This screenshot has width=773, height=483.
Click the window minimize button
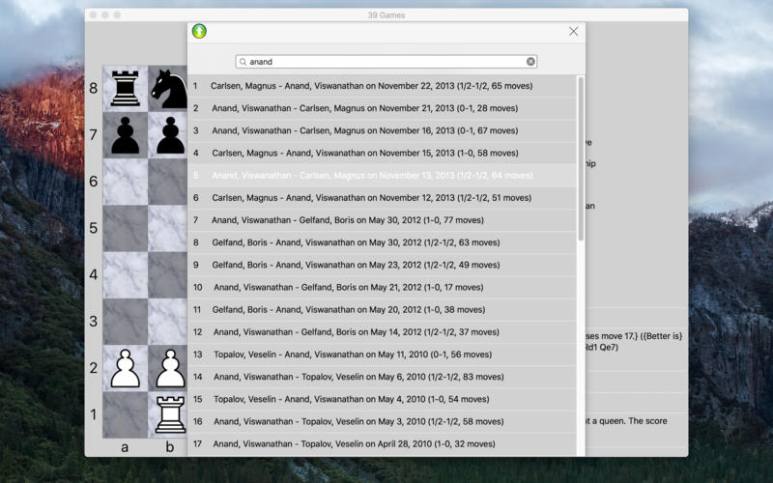105,15
